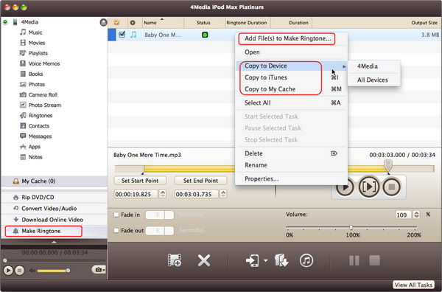The width and height of the screenshot is (442, 292).
Task: Click the copy to iTunes toolbar icon
Action: [306, 260]
